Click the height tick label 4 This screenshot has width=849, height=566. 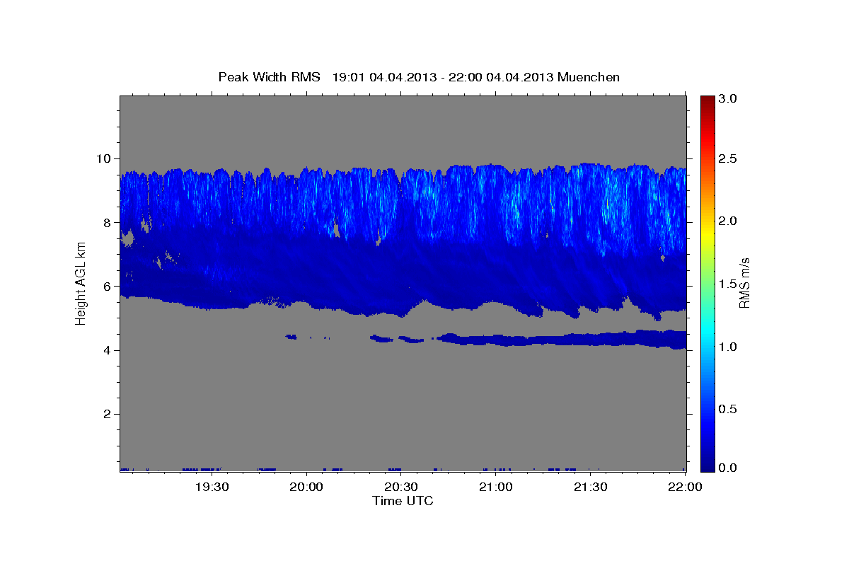point(108,350)
